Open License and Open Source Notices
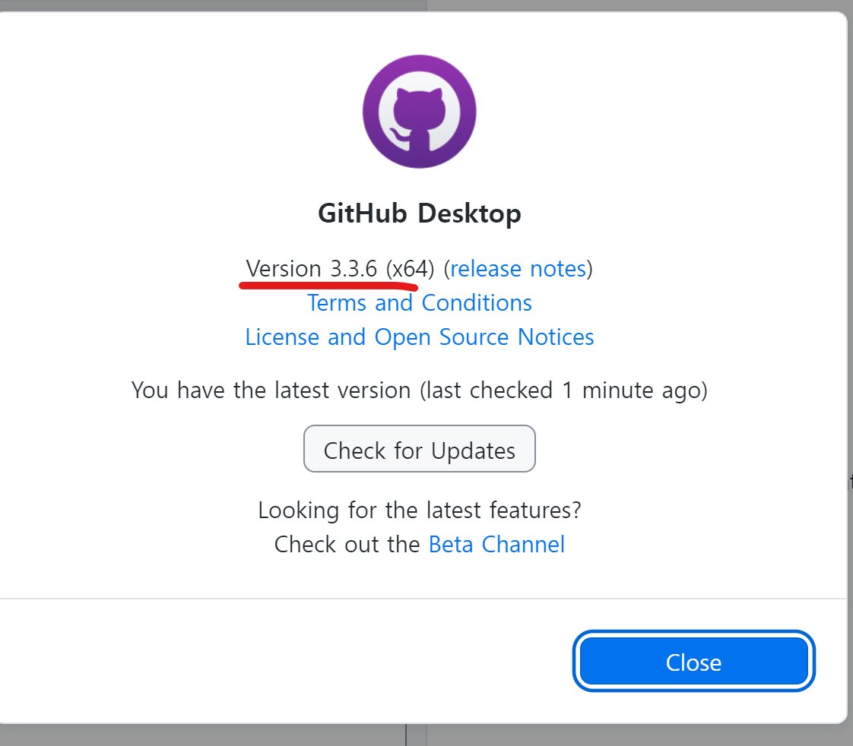Image resolution: width=853 pixels, height=746 pixels. point(419,337)
